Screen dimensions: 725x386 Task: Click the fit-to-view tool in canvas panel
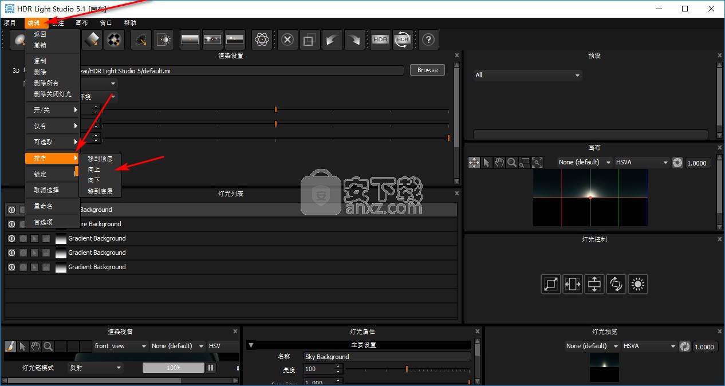(x=537, y=163)
